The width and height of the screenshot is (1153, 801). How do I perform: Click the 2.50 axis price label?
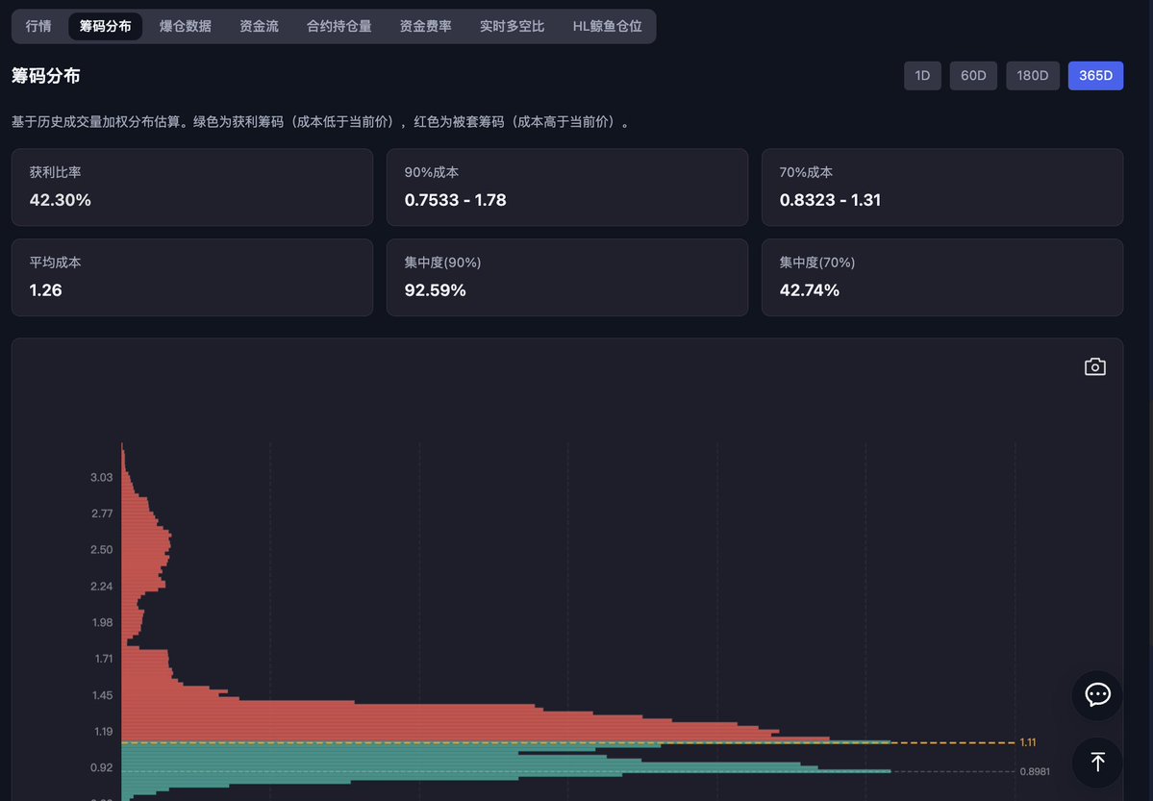pos(102,549)
